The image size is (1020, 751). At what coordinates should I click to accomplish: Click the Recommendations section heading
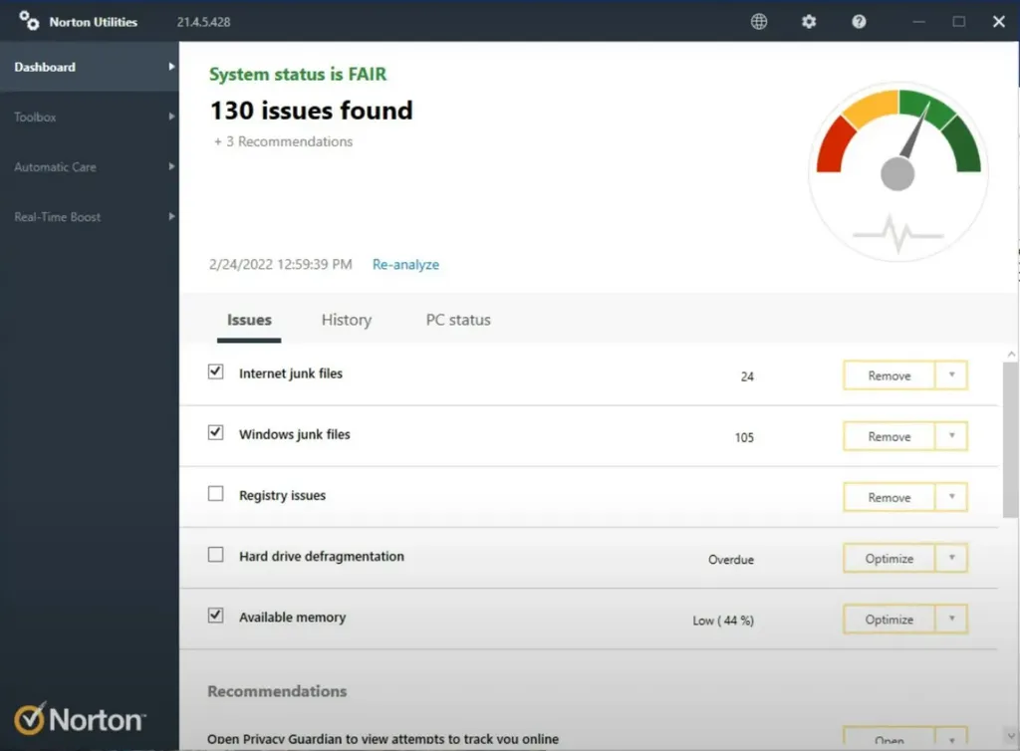point(277,691)
